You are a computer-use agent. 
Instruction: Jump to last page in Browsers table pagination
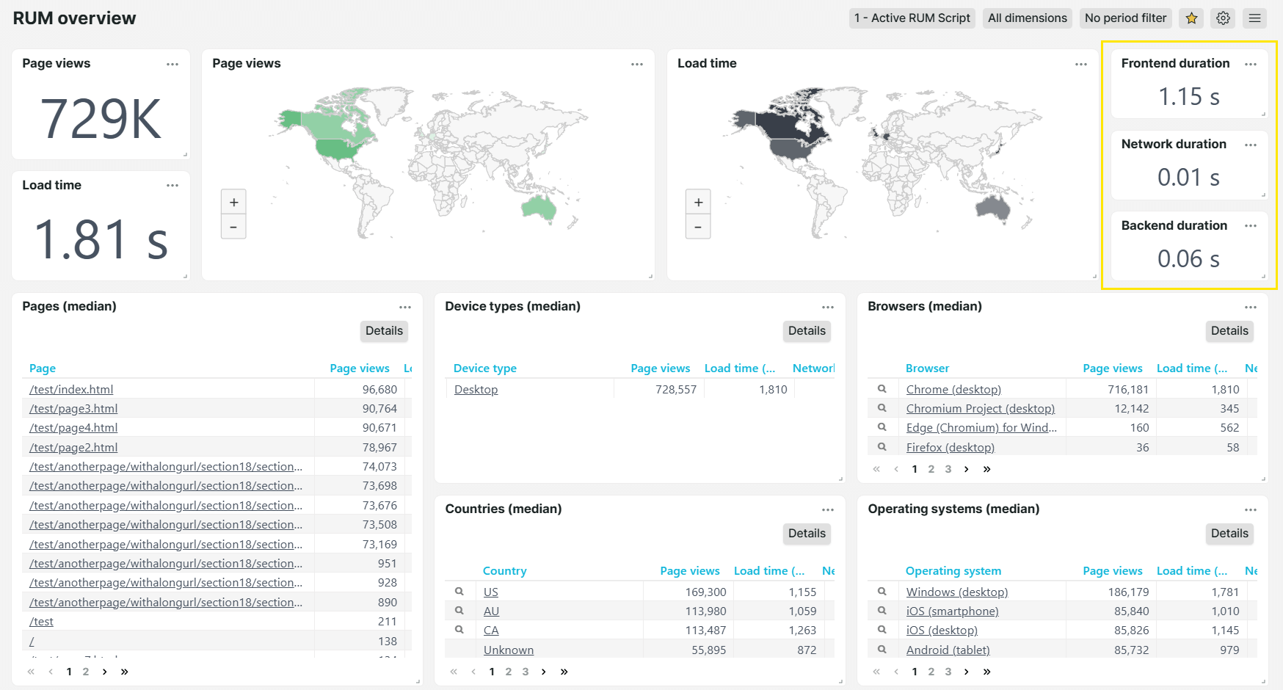coord(986,468)
